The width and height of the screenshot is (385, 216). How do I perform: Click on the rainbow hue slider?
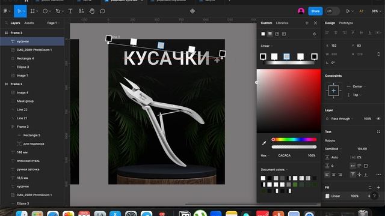(294, 139)
